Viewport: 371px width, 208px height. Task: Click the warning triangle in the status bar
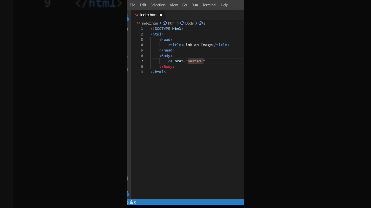coord(131,202)
